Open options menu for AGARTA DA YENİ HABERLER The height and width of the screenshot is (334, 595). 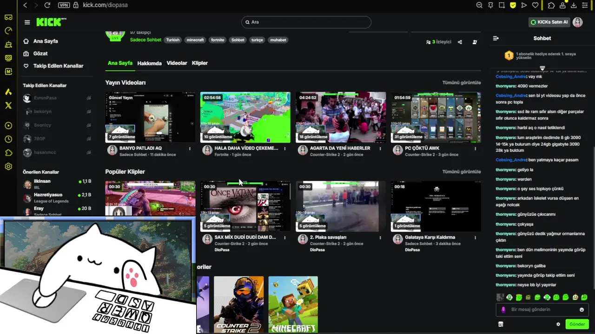click(380, 149)
